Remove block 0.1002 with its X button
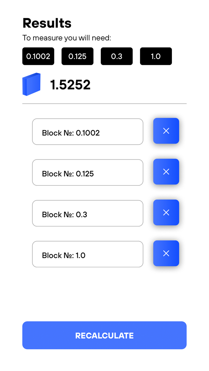Image resolution: width=209 pixels, height=371 pixels. coord(166,131)
